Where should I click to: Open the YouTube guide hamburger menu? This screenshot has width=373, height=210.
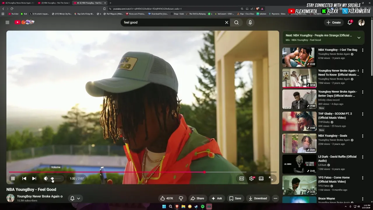(x=7, y=22)
